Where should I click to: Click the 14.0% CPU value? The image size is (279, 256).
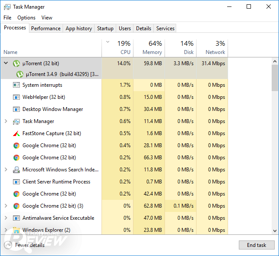124,63
